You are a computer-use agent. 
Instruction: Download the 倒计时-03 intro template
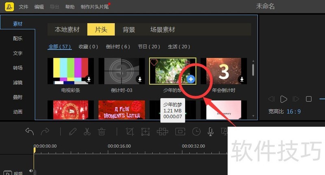point(140,79)
